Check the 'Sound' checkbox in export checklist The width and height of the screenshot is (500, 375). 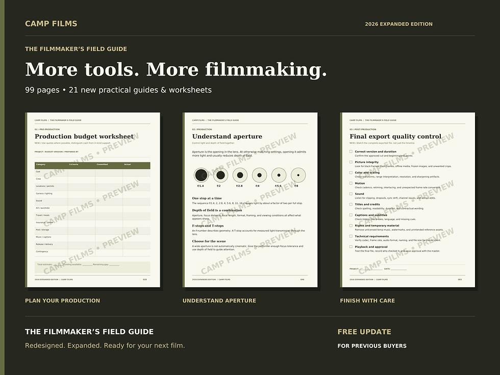(x=351, y=194)
